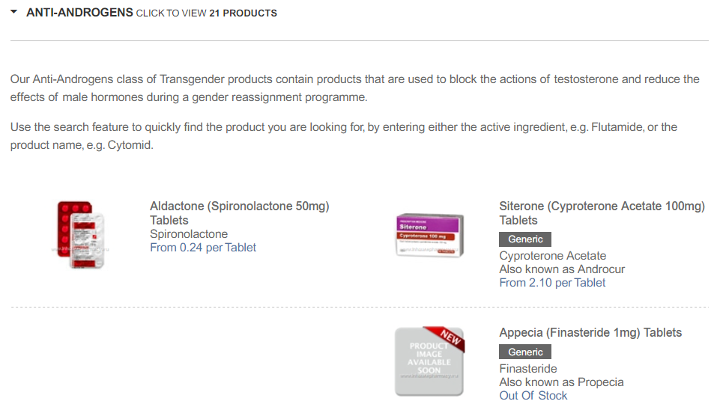Open Appecia (Finasteride 1mg) Tablets title
Viewport: 714px width, 416px height.
click(590, 333)
